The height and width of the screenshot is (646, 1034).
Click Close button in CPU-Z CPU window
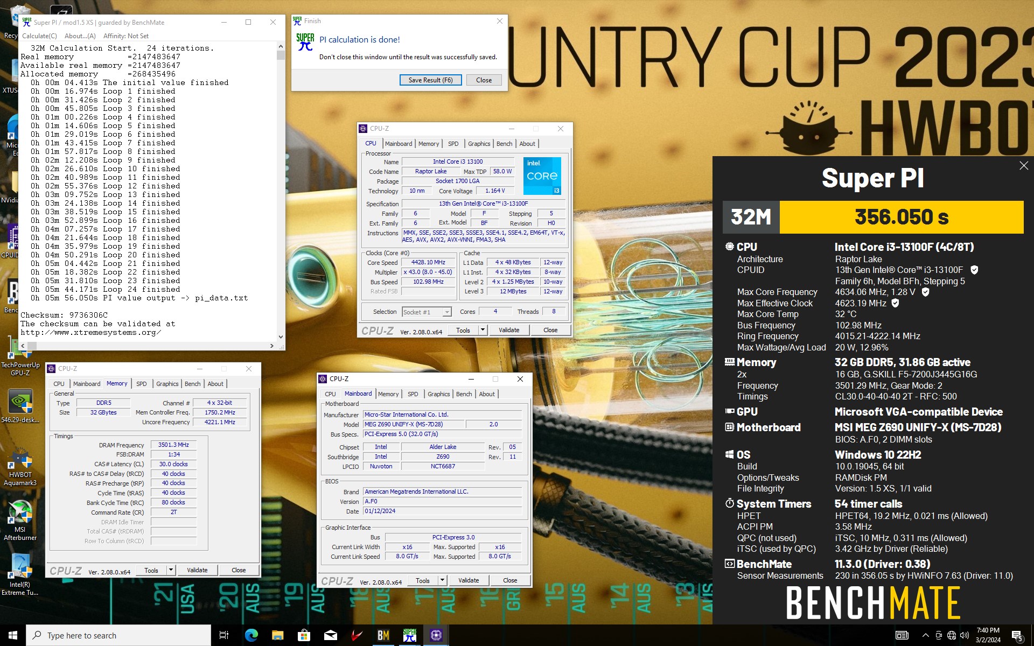coord(550,330)
